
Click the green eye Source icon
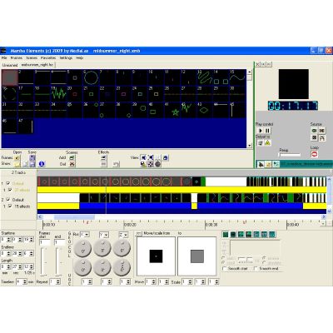point(314,131)
